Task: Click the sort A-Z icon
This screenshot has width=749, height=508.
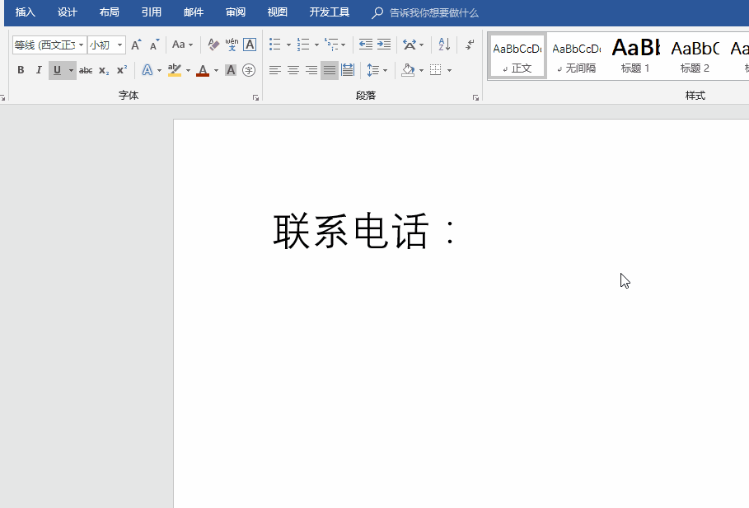Action: tap(444, 45)
